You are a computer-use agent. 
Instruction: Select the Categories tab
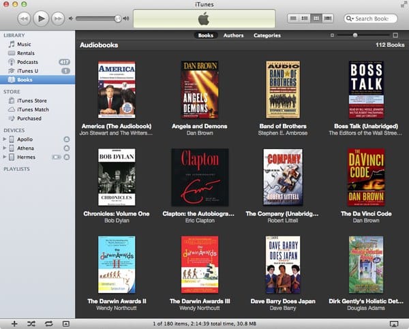267,35
